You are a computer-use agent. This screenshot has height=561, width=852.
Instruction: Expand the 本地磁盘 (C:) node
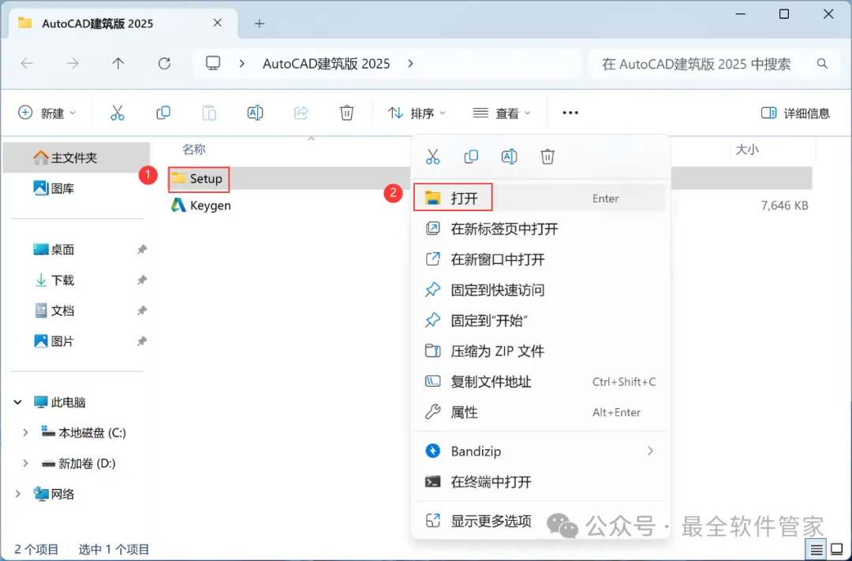pos(25,433)
